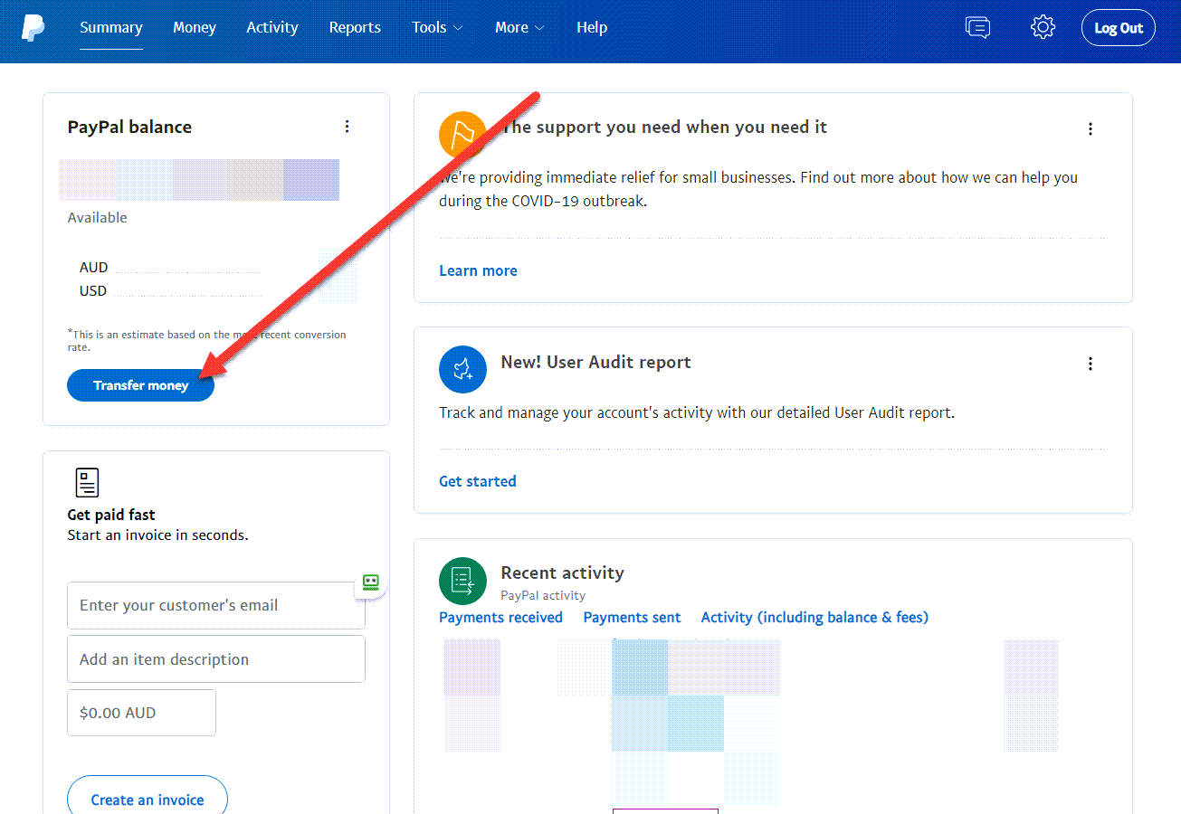This screenshot has width=1181, height=814.
Task: Click Create an invoice button
Action: tap(148, 800)
